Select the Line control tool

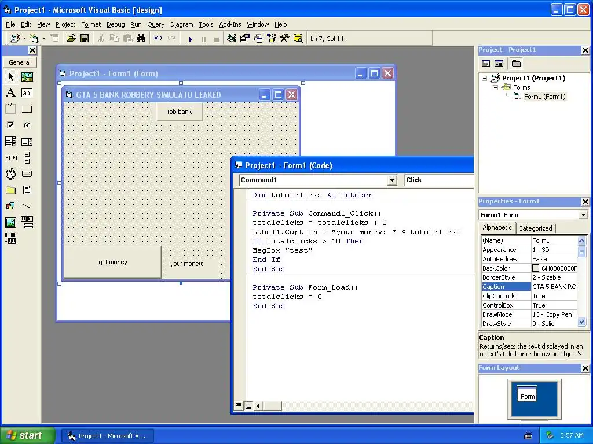27,206
